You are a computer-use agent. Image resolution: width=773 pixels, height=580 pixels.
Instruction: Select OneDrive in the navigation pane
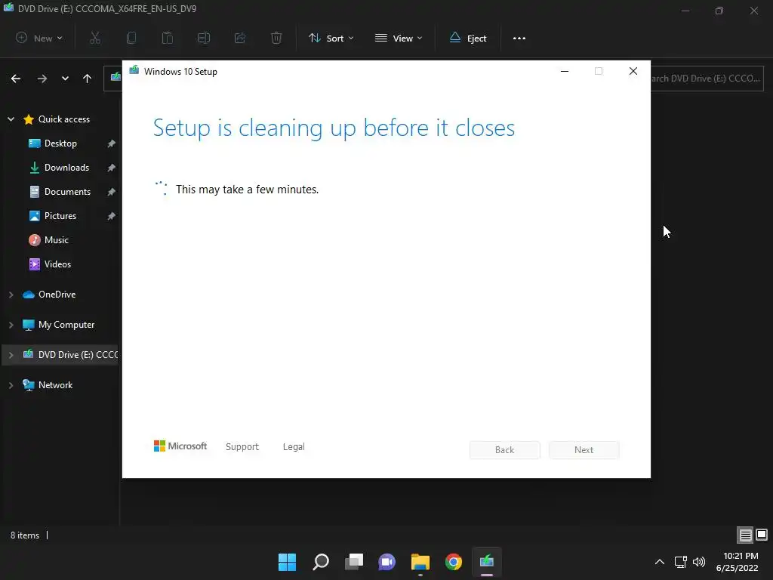(57, 295)
